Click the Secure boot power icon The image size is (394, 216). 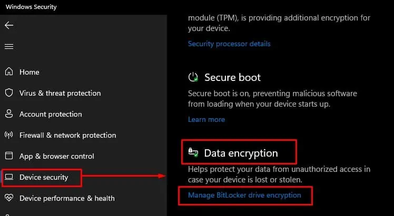tap(193, 77)
